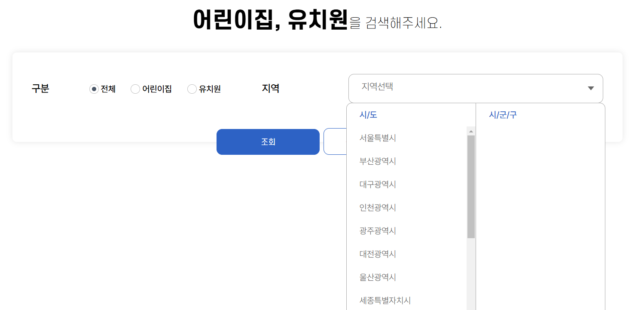Select 서울특별시 from the city list
This screenshot has height=310, width=635.
pos(377,138)
